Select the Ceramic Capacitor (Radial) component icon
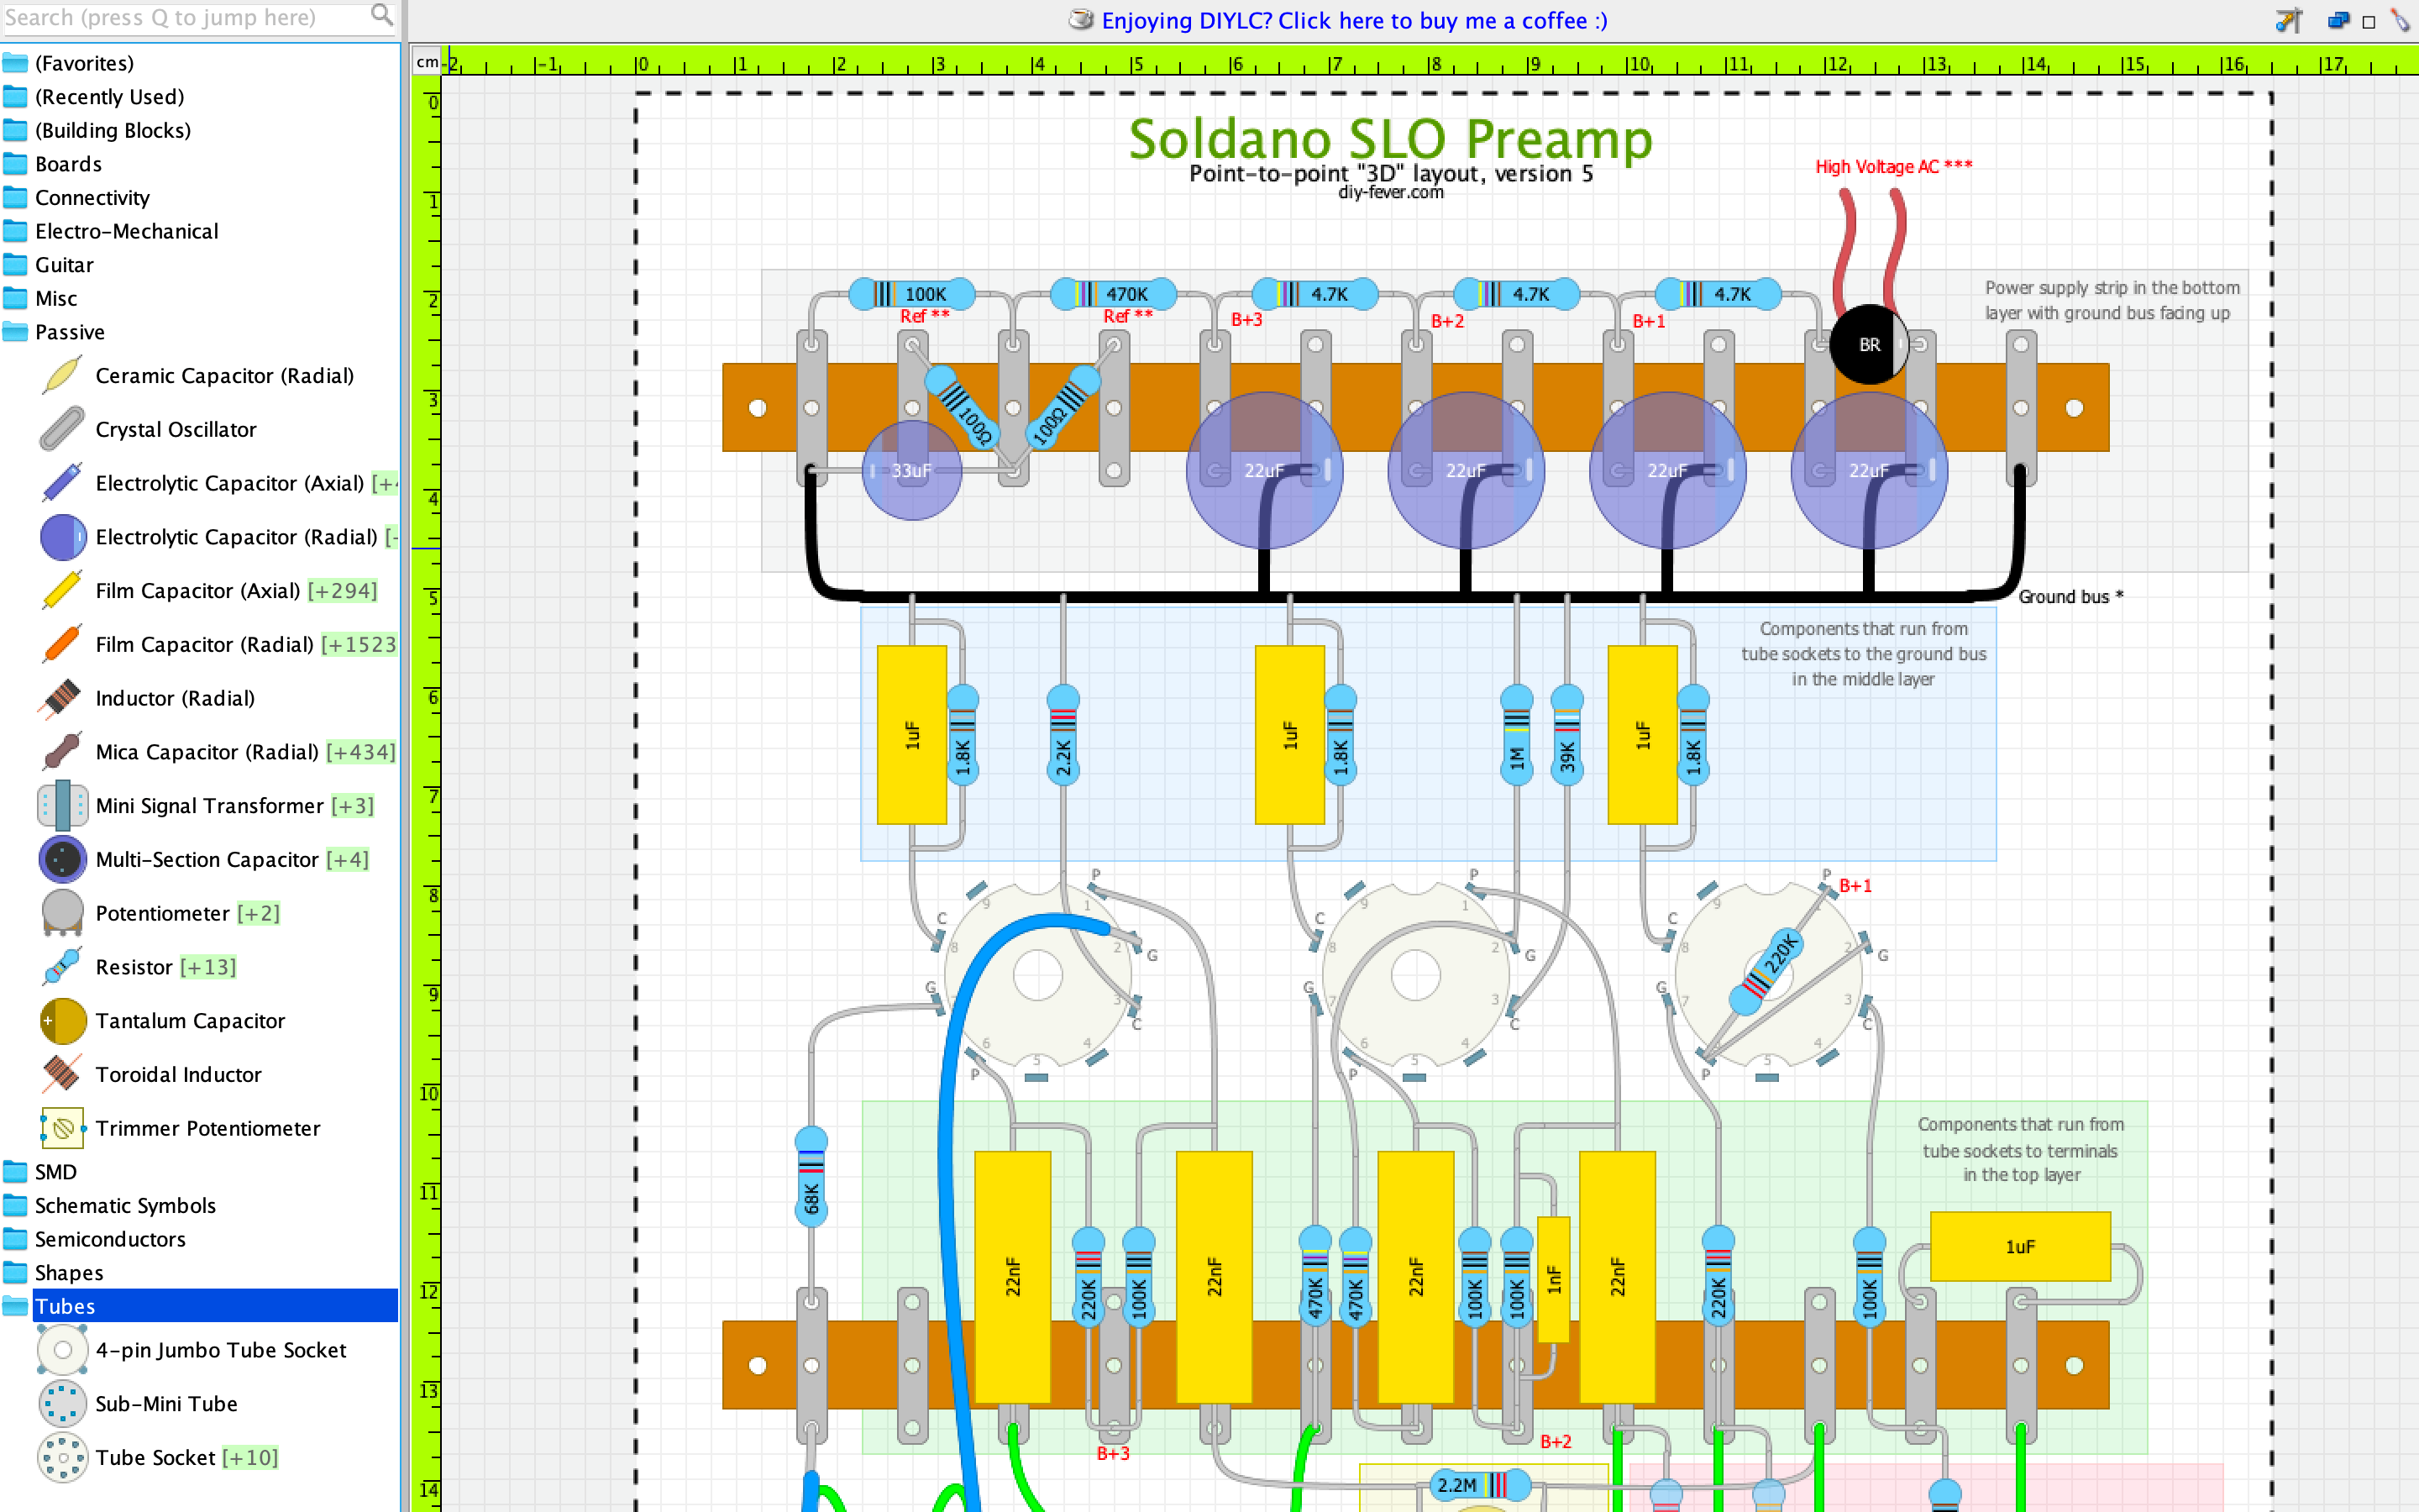Viewport: 2419px width, 1512px height. [62, 376]
